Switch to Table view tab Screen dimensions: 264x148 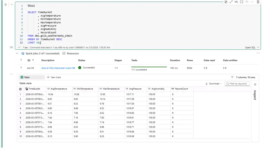pos(31,77)
